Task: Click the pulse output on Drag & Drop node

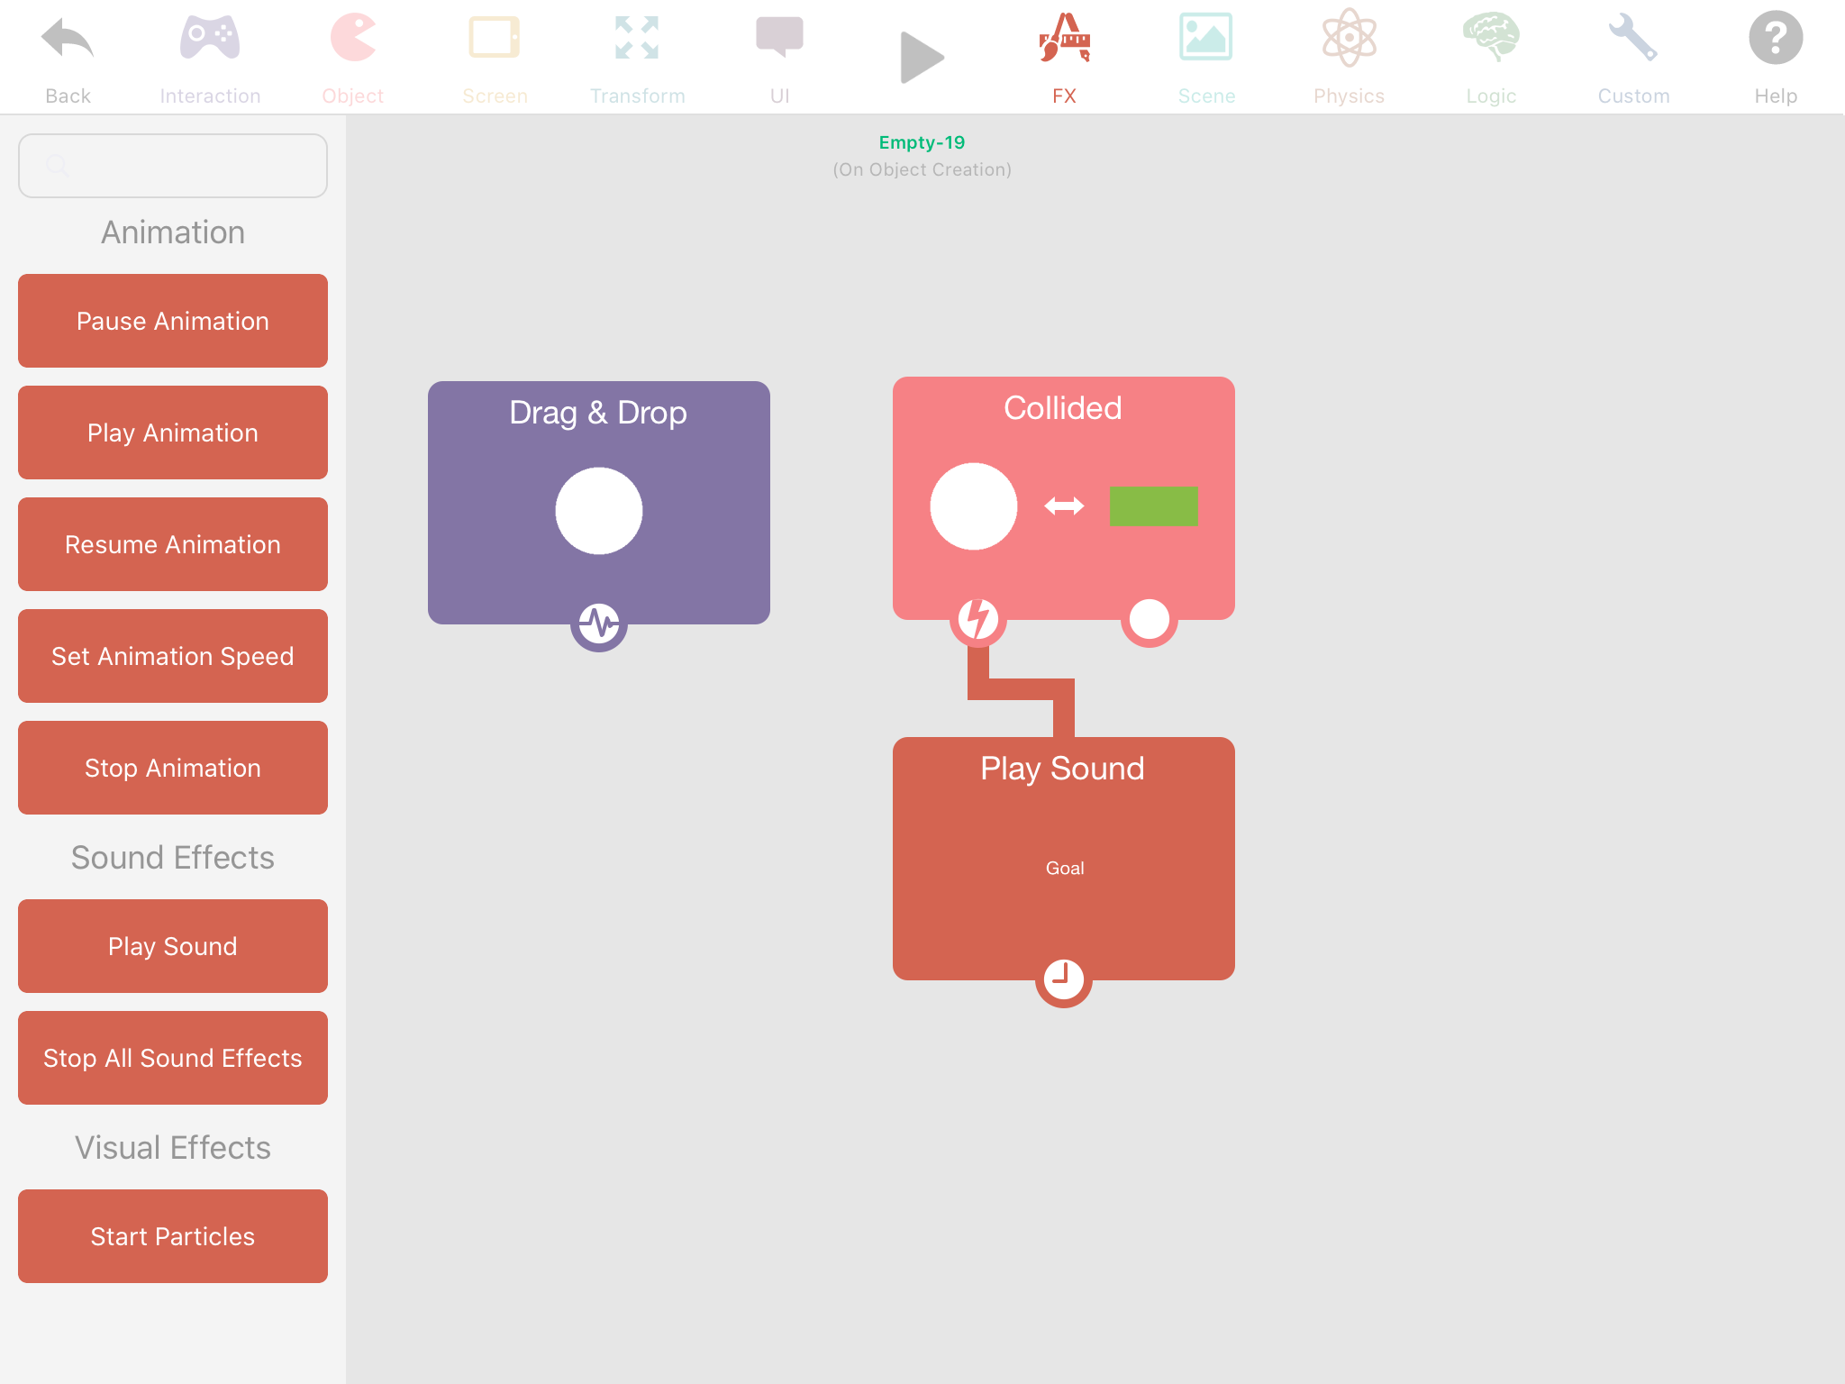Action: pyautogui.click(x=598, y=623)
